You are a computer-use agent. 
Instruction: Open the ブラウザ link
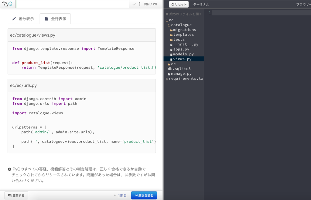(303, 4)
